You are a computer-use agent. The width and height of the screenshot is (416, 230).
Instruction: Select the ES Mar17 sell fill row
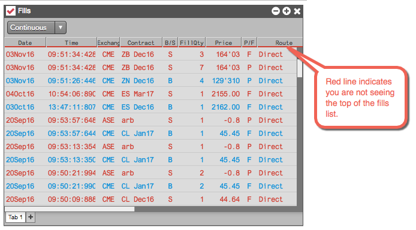point(150,94)
